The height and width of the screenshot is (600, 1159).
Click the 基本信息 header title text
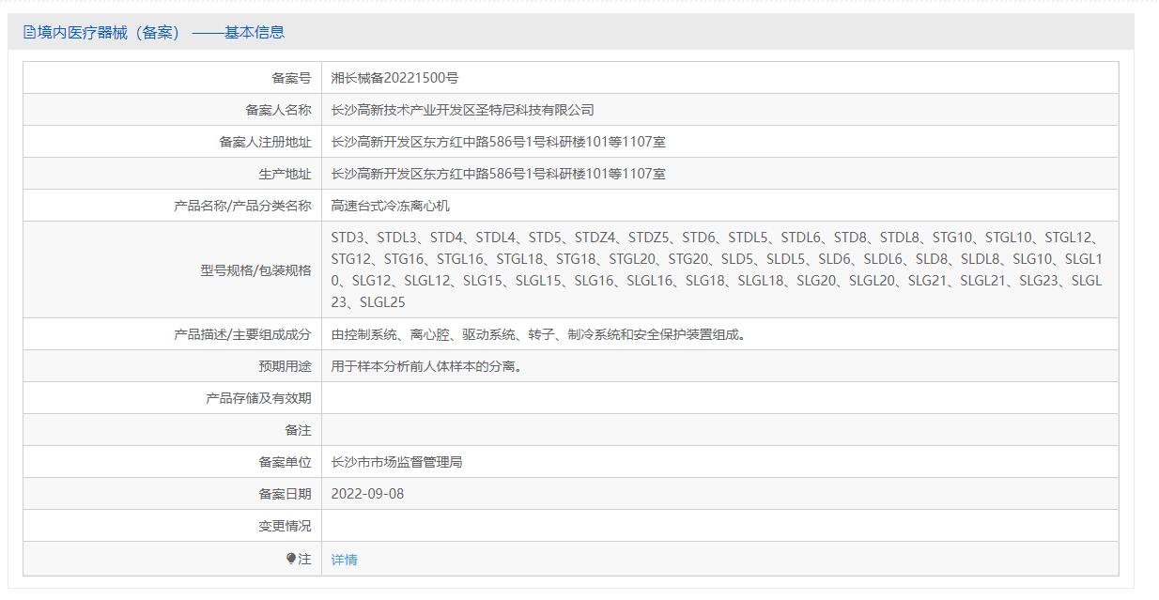254,33
